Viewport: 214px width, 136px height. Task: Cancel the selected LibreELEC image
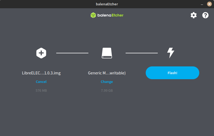(41, 82)
